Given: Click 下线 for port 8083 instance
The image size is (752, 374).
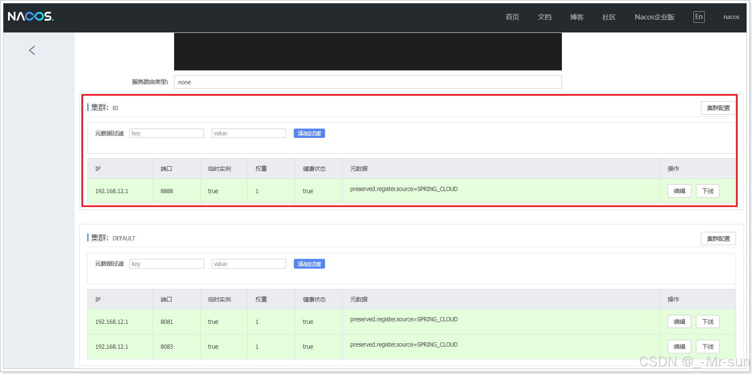Looking at the screenshot, I should [x=708, y=347].
